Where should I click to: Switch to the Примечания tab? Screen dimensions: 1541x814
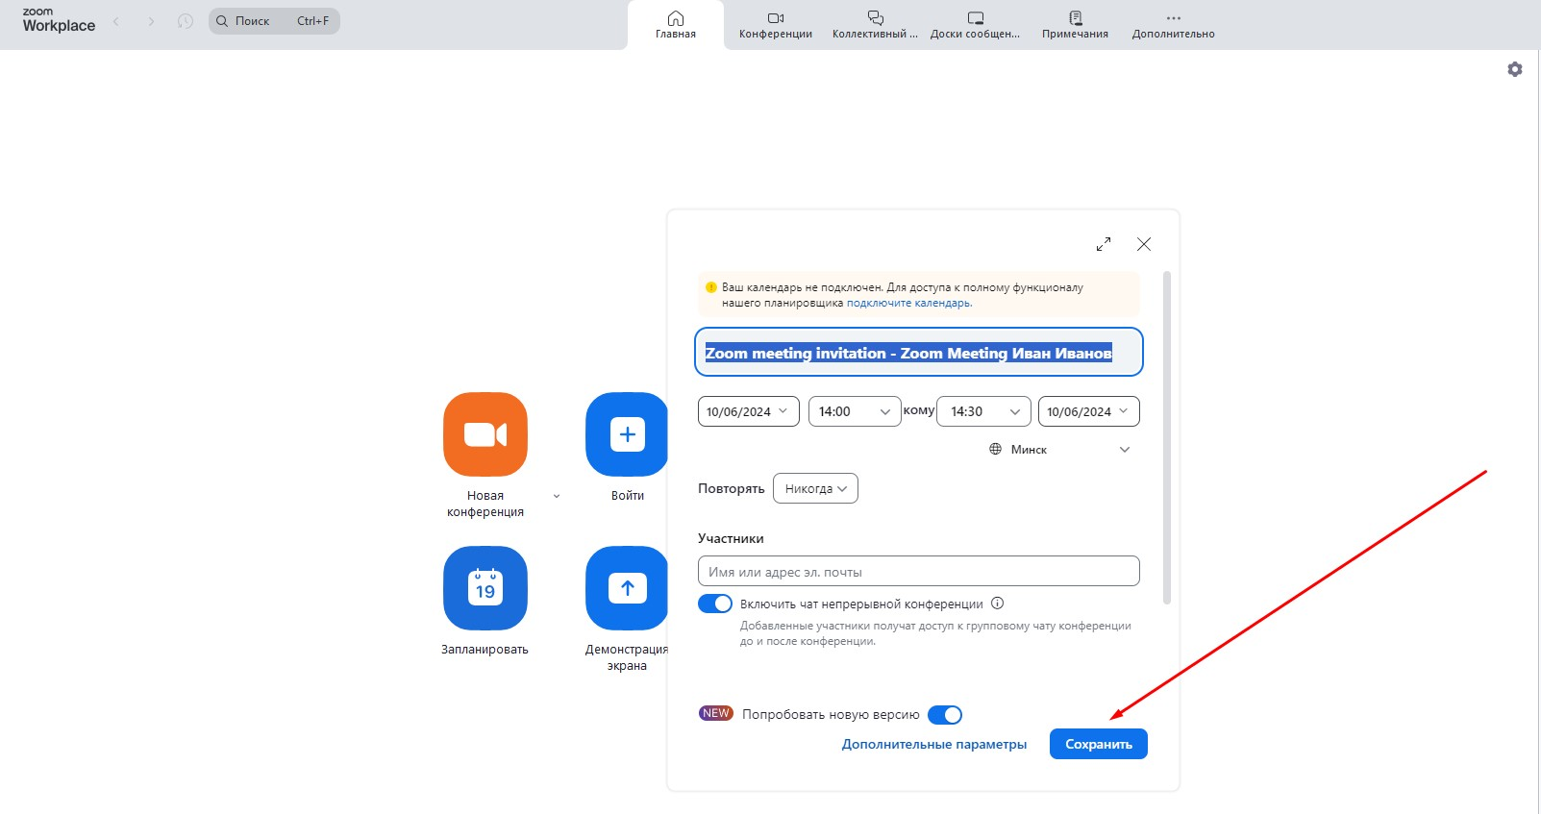pyautogui.click(x=1075, y=25)
